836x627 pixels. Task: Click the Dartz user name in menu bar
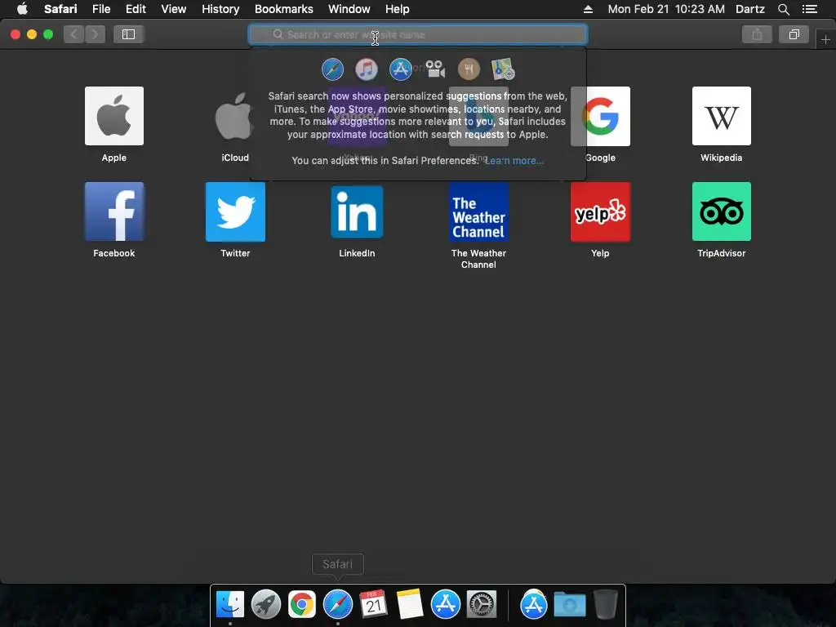coord(749,9)
